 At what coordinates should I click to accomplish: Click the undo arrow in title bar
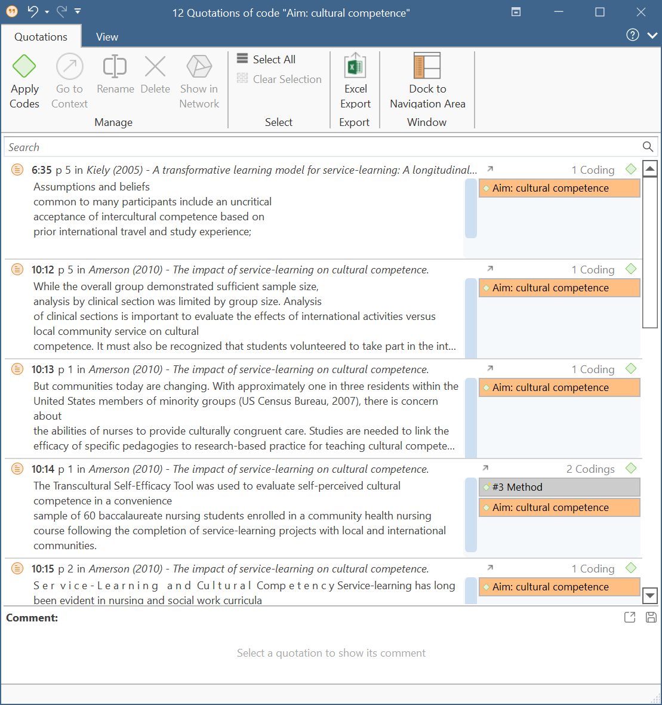(33, 11)
